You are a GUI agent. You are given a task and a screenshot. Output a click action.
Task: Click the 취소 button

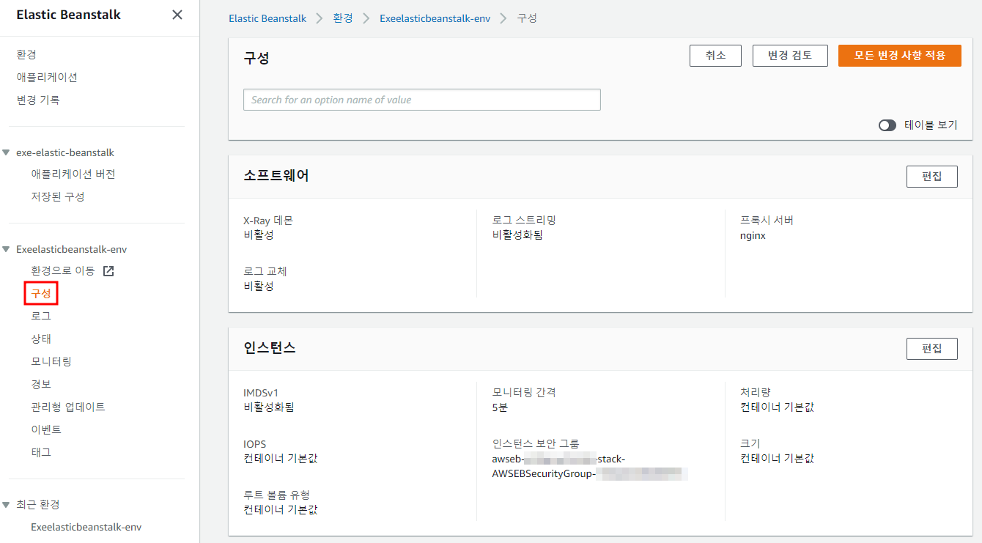point(716,56)
